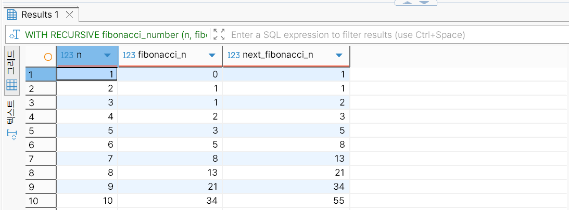Open the dropdown arrow of the n column

click(x=108, y=56)
